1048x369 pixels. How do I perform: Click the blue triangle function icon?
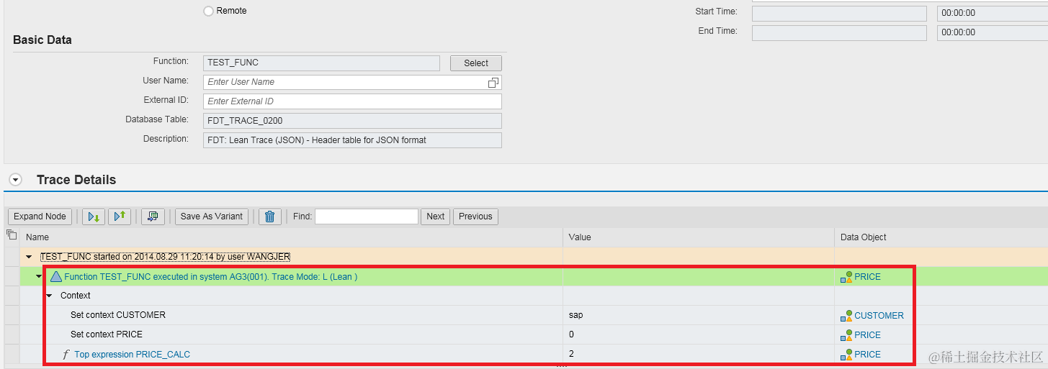pos(56,276)
